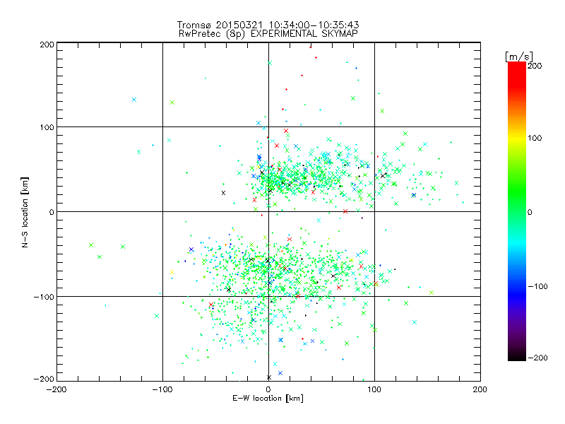The width and height of the screenshot is (565, 424).
Task: Click the yellow band of the colorbar
Action: coord(517,138)
